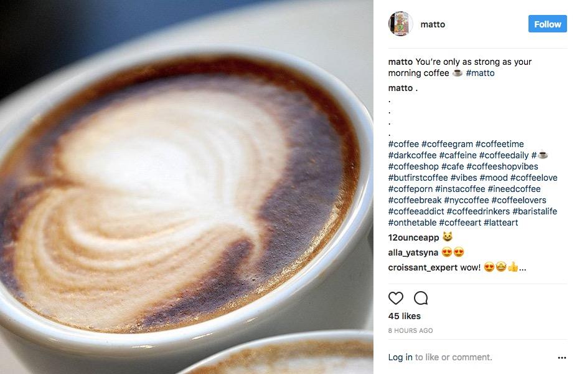This screenshot has height=374, width=582.
Task: Open the #coffeeshopvibes hashtag
Action: tap(502, 166)
